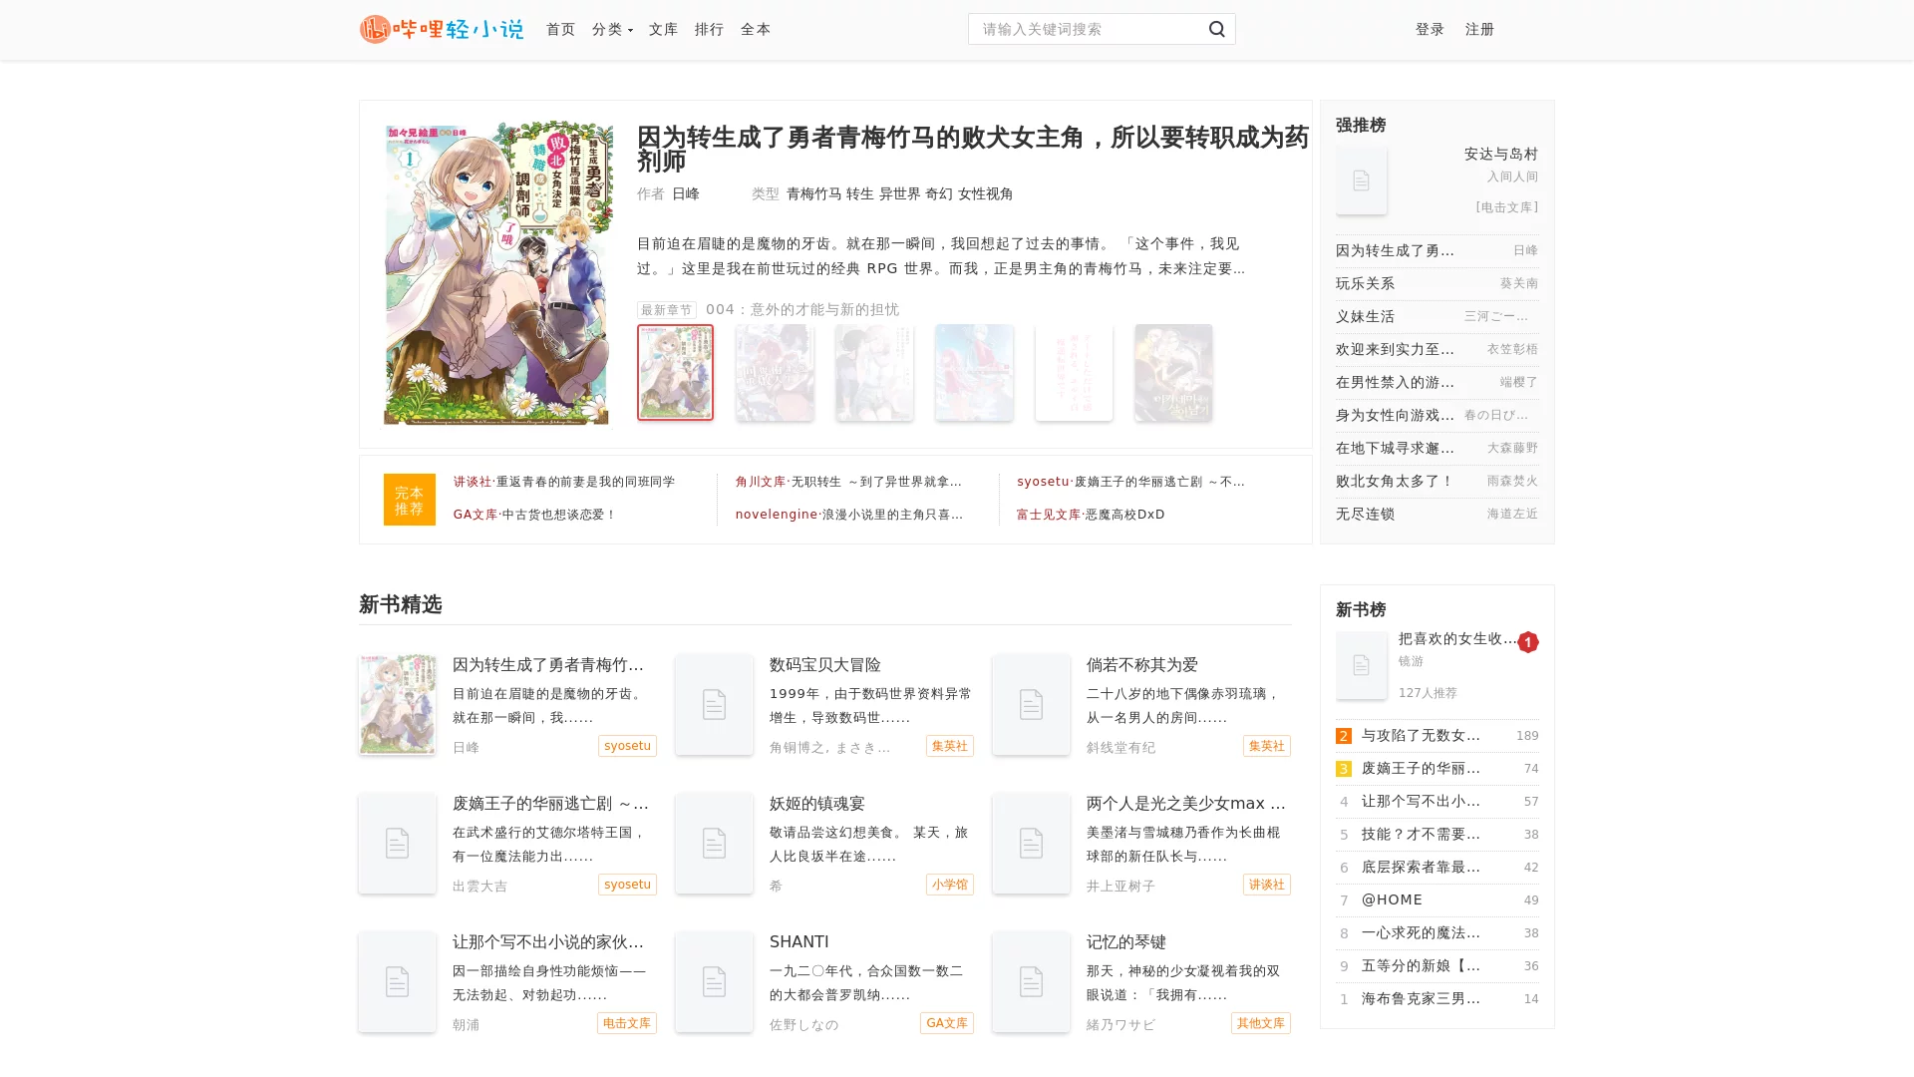
Task: Open 两个人是光之美少女max novel title
Action: click(1186, 804)
